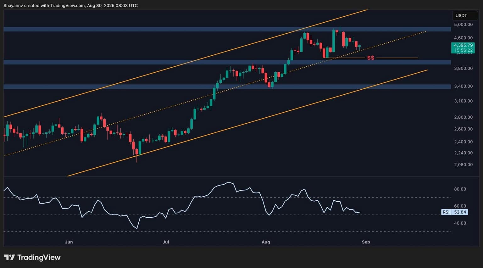This screenshot has width=483, height=268.
Task: Click the RSI 80.00 level label
Action: [461, 189]
